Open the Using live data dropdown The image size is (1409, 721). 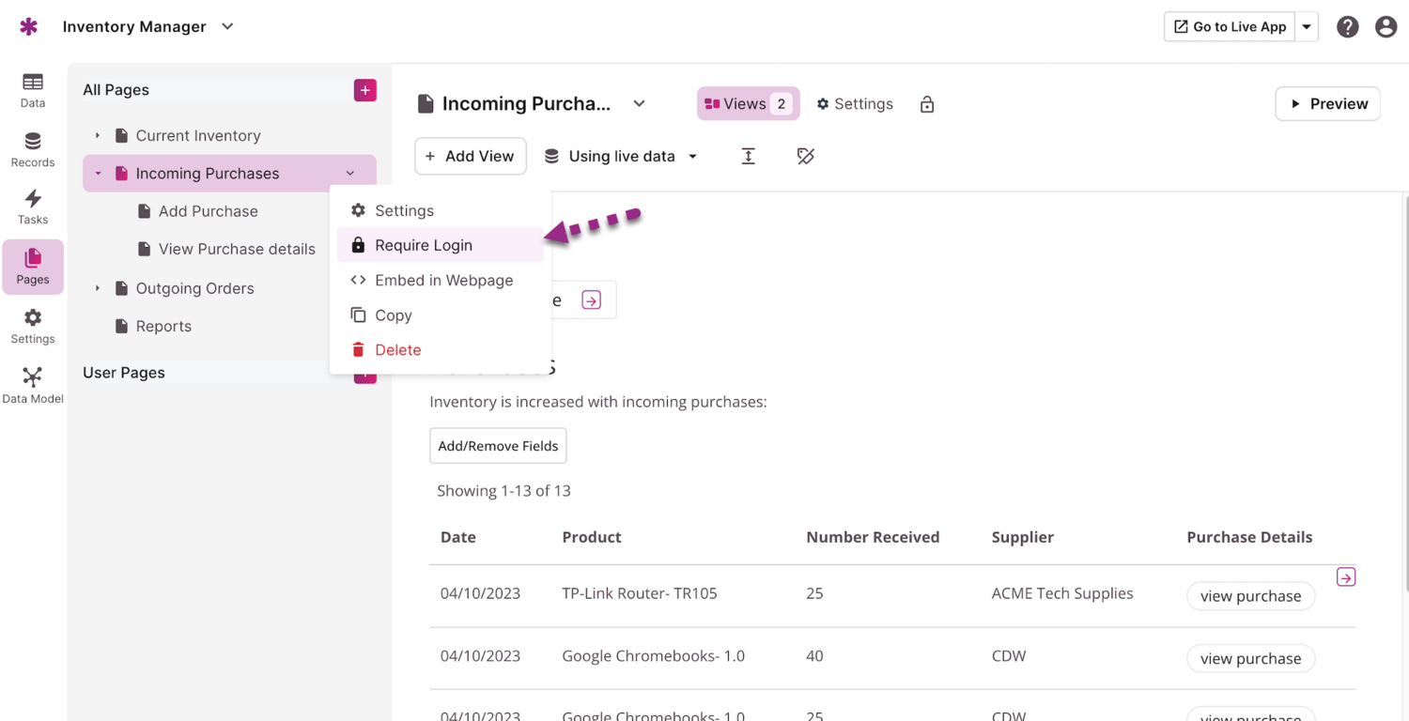[x=622, y=157]
